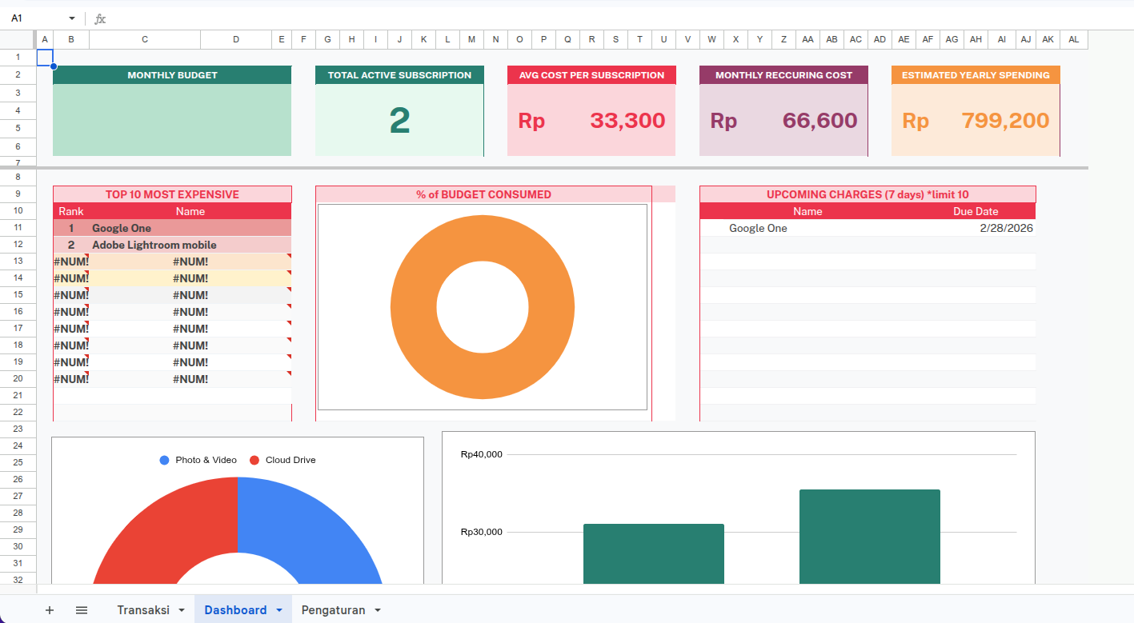Switch to the Transaksi sheet tab
The image size is (1134, 623).
tap(143, 610)
